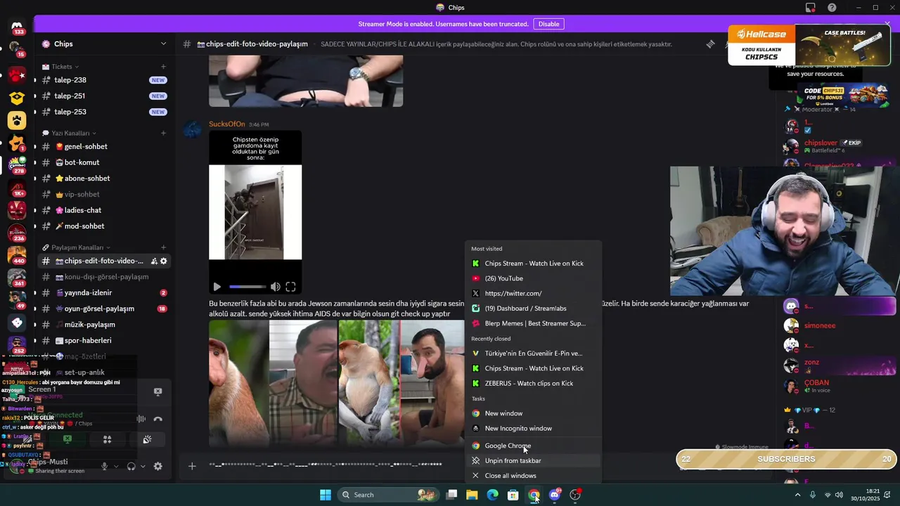Open talep-251 channel
Image resolution: width=900 pixels, height=506 pixels.
pos(104,96)
